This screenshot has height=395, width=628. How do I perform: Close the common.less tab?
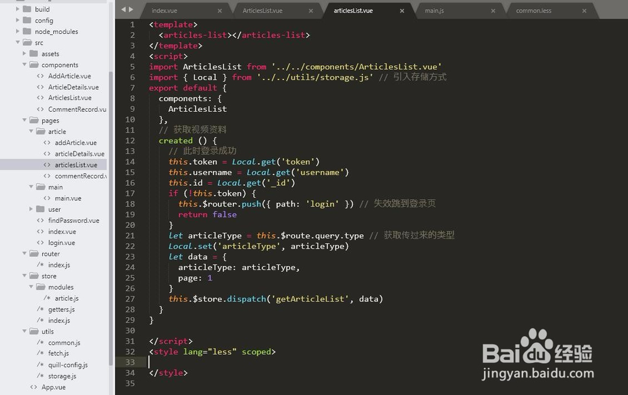[584, 11]
